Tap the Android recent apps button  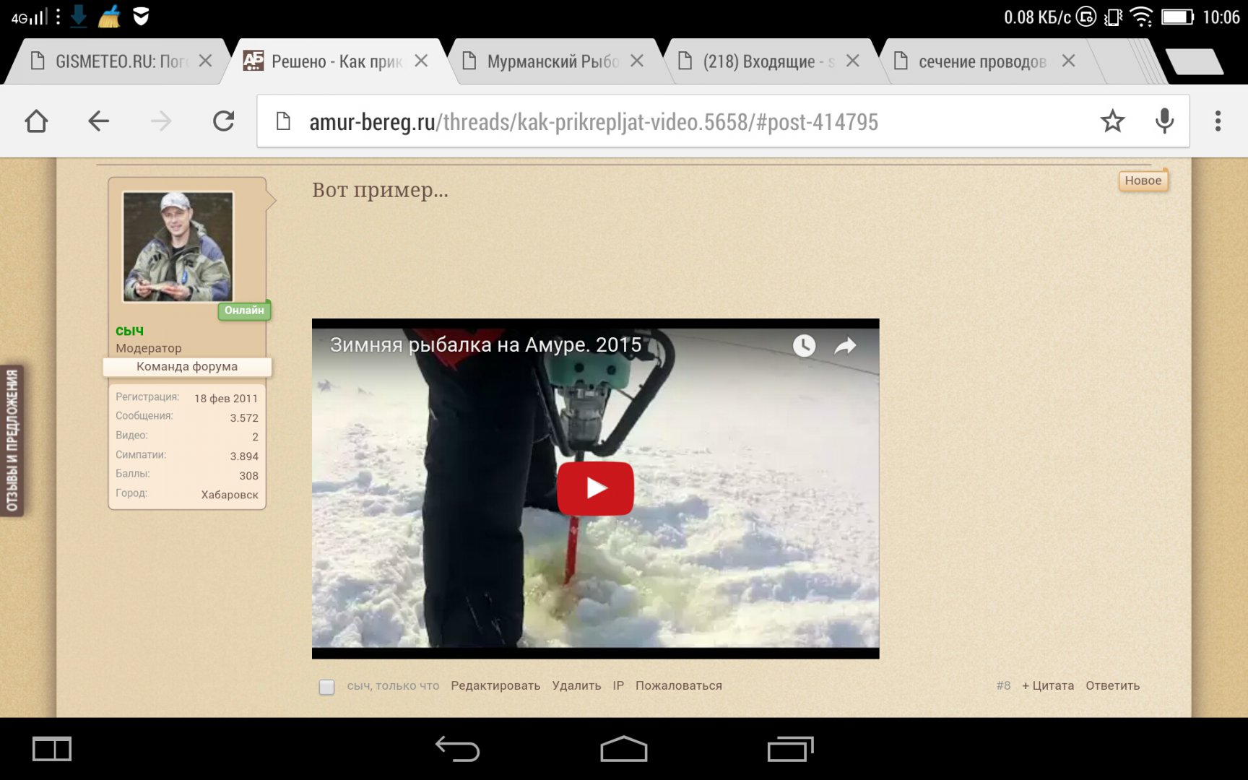790,749
